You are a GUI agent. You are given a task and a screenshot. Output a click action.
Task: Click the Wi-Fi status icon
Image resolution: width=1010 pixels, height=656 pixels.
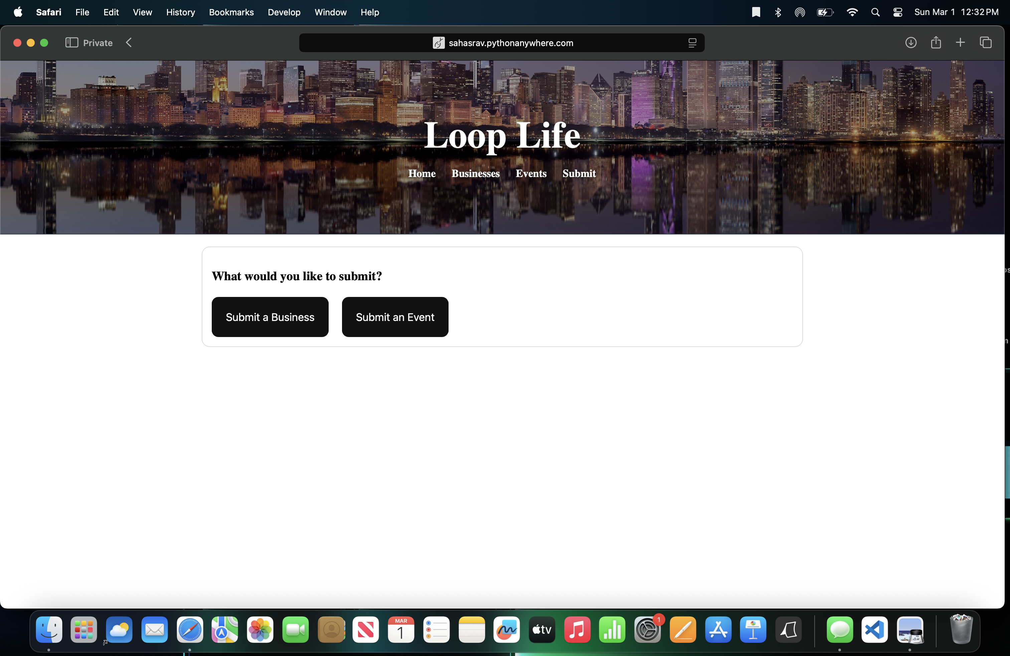(852, 12)
